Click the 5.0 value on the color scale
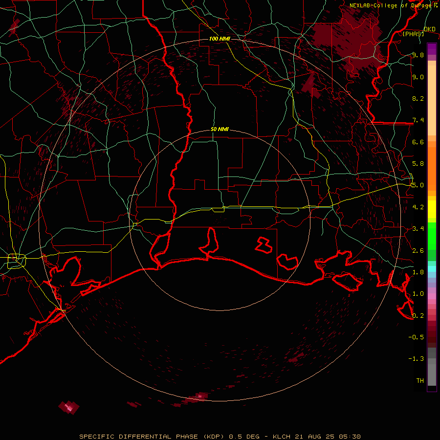 coord(418,185)
